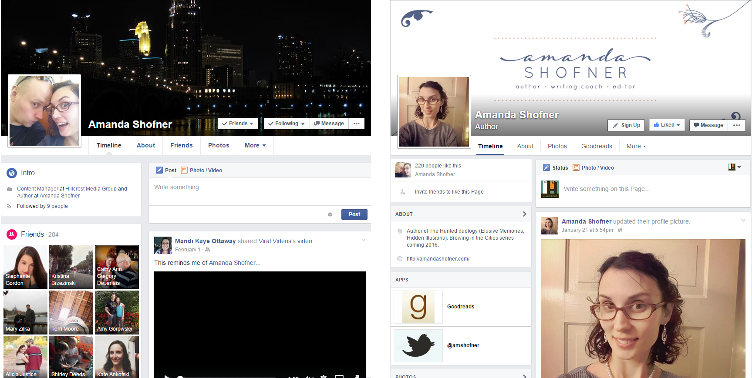Open post options chevron on Mandi's post
752x378 pixels.
[364, 240]
